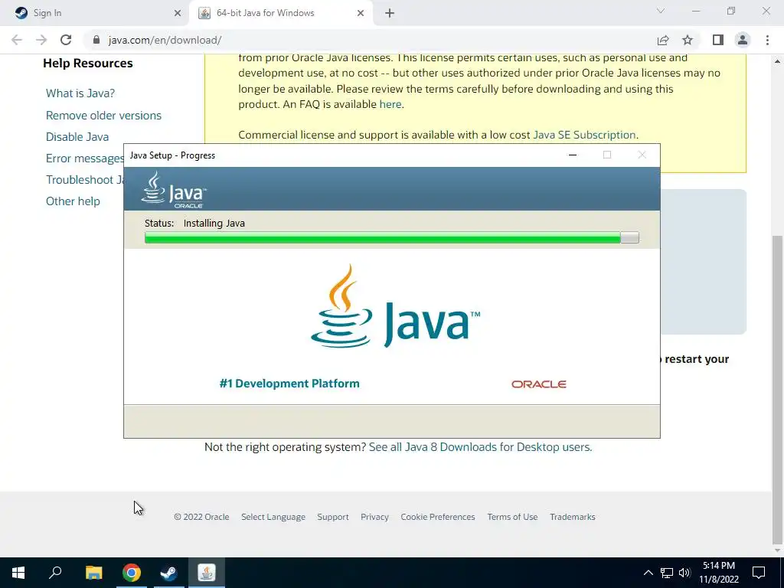Open File Explorer from the taskbar
Screen dimensions: 784x588
click(93, 573)
